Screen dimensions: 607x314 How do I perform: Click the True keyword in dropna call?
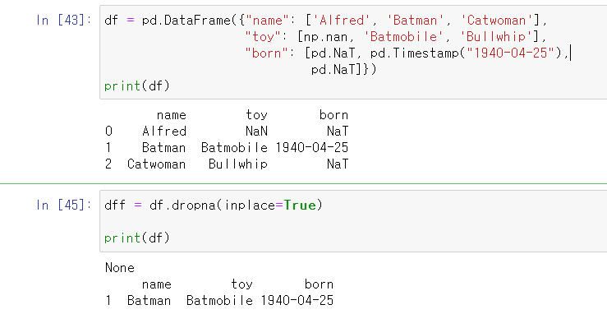[300, 205]
